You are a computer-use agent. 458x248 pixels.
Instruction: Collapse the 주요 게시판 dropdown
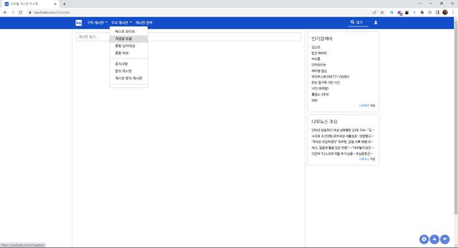click(121, 23)
